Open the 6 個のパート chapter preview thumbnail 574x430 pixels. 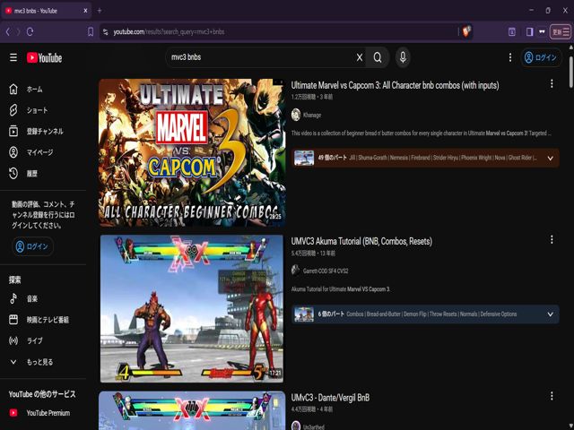point(304,314)
